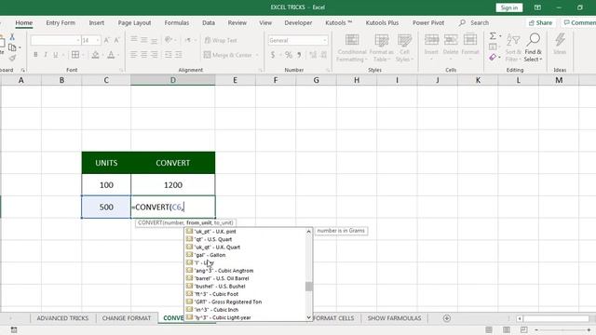Click the Cut scissors icon
The height and width of the screenshot is (335, 596).
[x=12, y=37]
